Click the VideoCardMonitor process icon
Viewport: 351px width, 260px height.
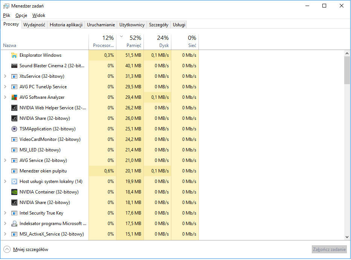coord(14,139)
